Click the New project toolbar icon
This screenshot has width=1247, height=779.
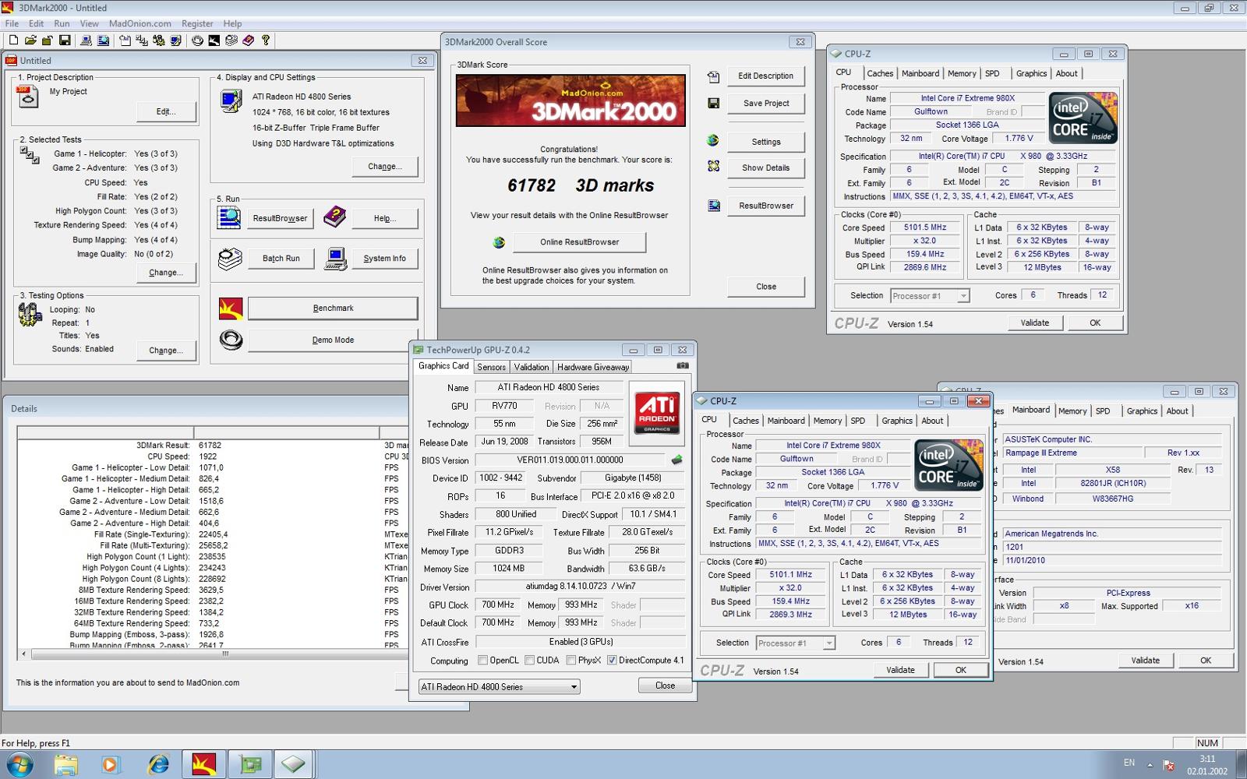(x=13, y=41)
